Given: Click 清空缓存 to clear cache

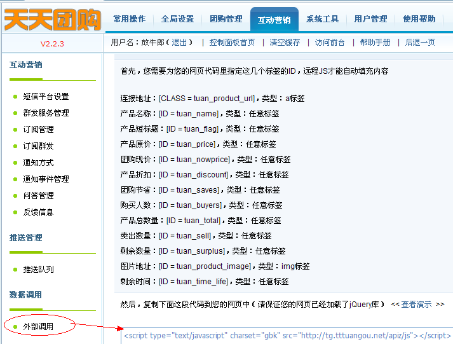Looking at the screenshot, I should coord(285,43).
